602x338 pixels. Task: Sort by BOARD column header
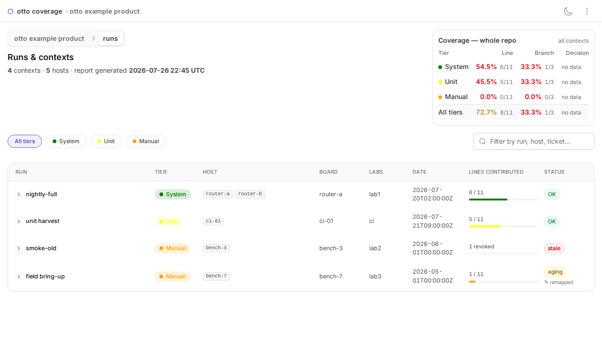328,172
